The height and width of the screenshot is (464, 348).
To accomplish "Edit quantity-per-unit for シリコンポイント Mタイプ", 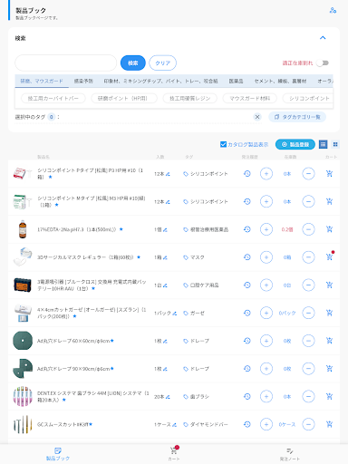I will (168, 202).
